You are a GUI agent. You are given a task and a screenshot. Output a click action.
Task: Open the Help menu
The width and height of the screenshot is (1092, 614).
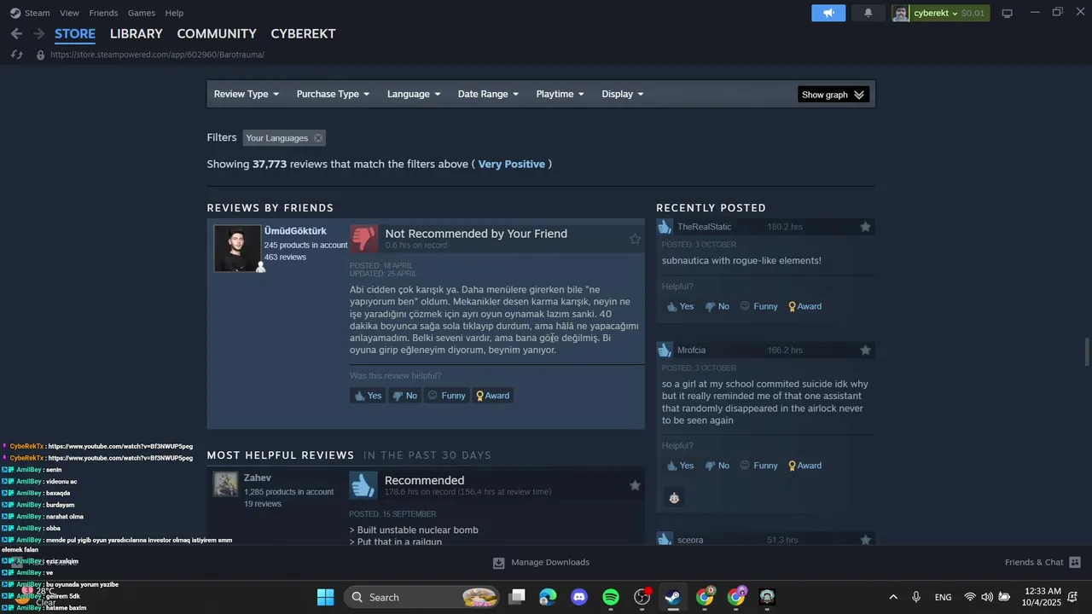coord(174,13)
